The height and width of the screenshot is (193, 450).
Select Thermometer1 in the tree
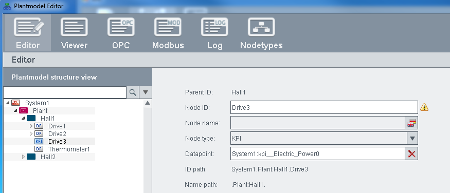click(x=69, y=149)
